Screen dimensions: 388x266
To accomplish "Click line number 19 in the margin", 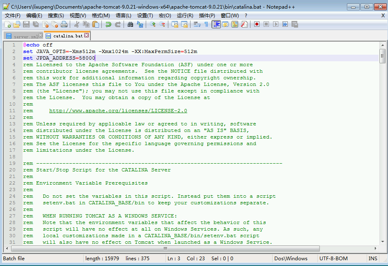I will pyautogui.click(x=12, y=163).
